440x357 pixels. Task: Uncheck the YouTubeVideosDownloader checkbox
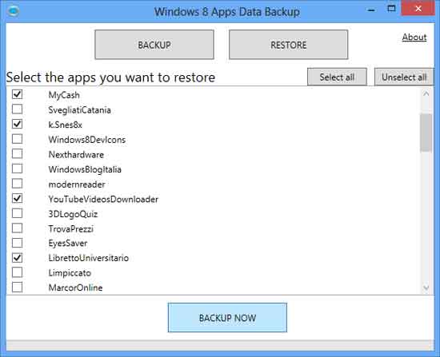pos(17,198)
